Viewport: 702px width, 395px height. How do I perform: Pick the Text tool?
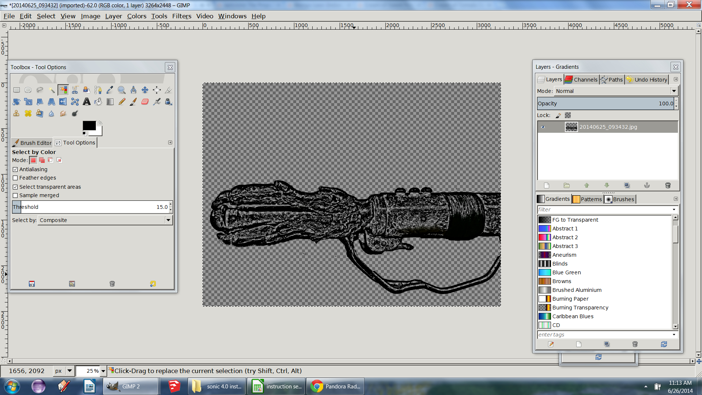click(x=87, y=102)
